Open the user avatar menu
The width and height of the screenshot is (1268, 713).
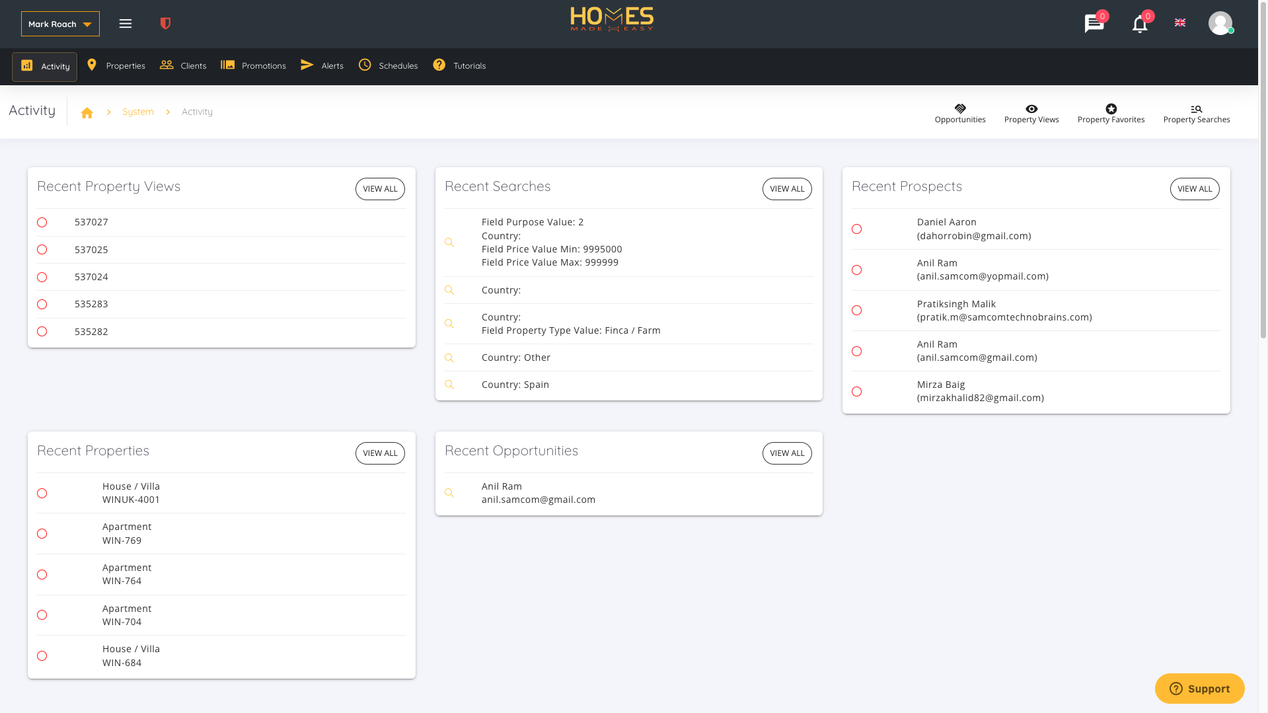point(1220,24)
